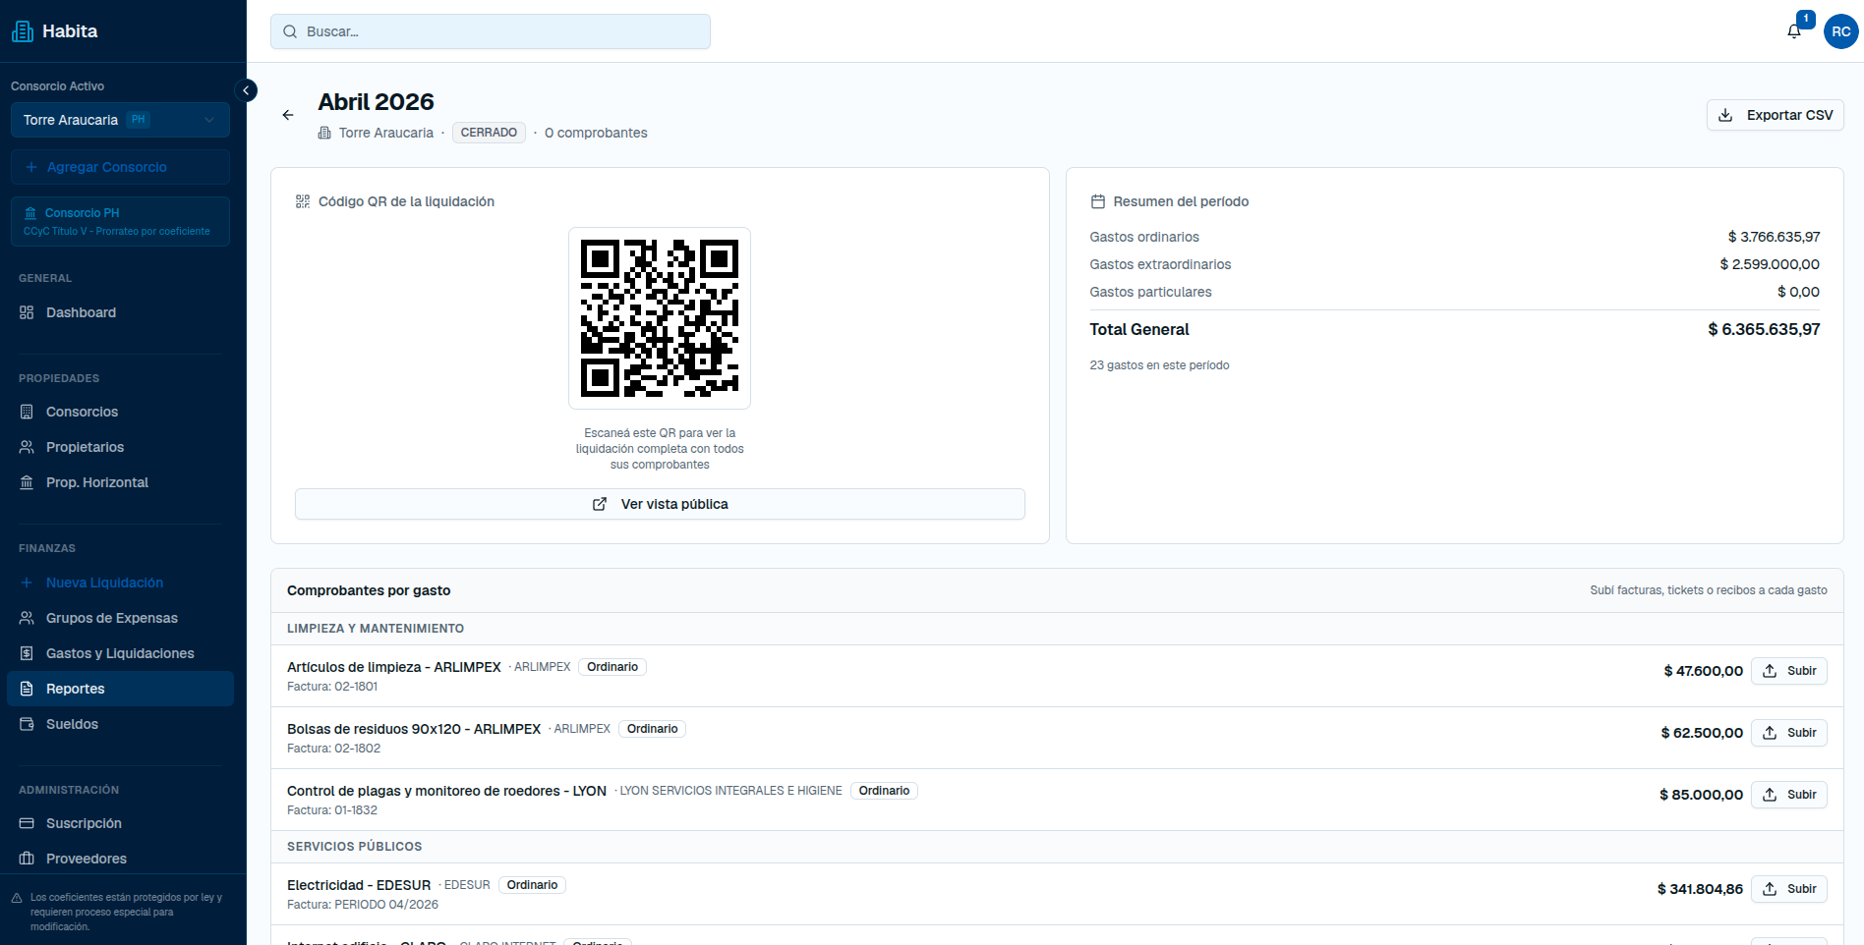
Task: Click the warning icon in the sidebar footer
Action: (17, 898)
